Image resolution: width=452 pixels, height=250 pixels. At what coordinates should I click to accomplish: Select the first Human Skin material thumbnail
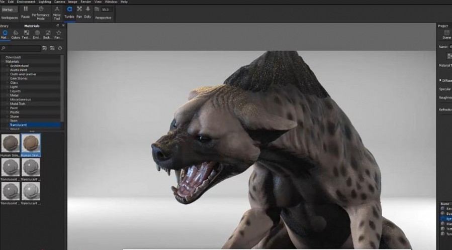pyautogui.click(x=11, y=143)
